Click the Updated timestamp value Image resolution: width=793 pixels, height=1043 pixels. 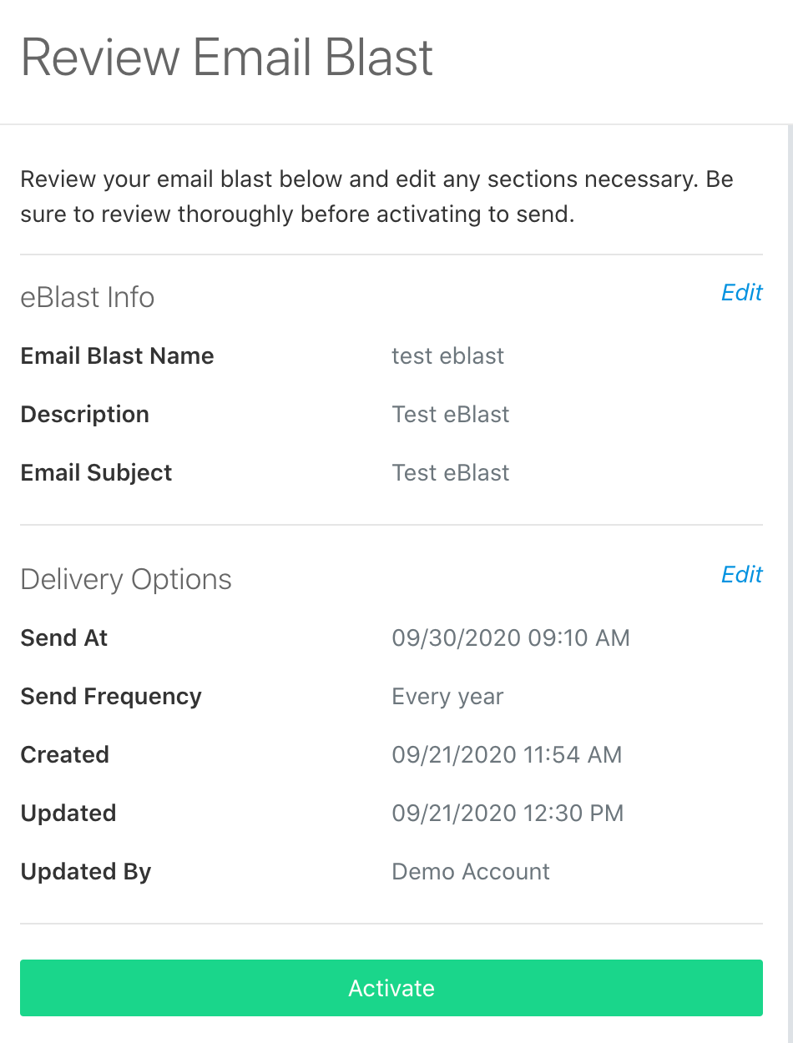(508, 813)
